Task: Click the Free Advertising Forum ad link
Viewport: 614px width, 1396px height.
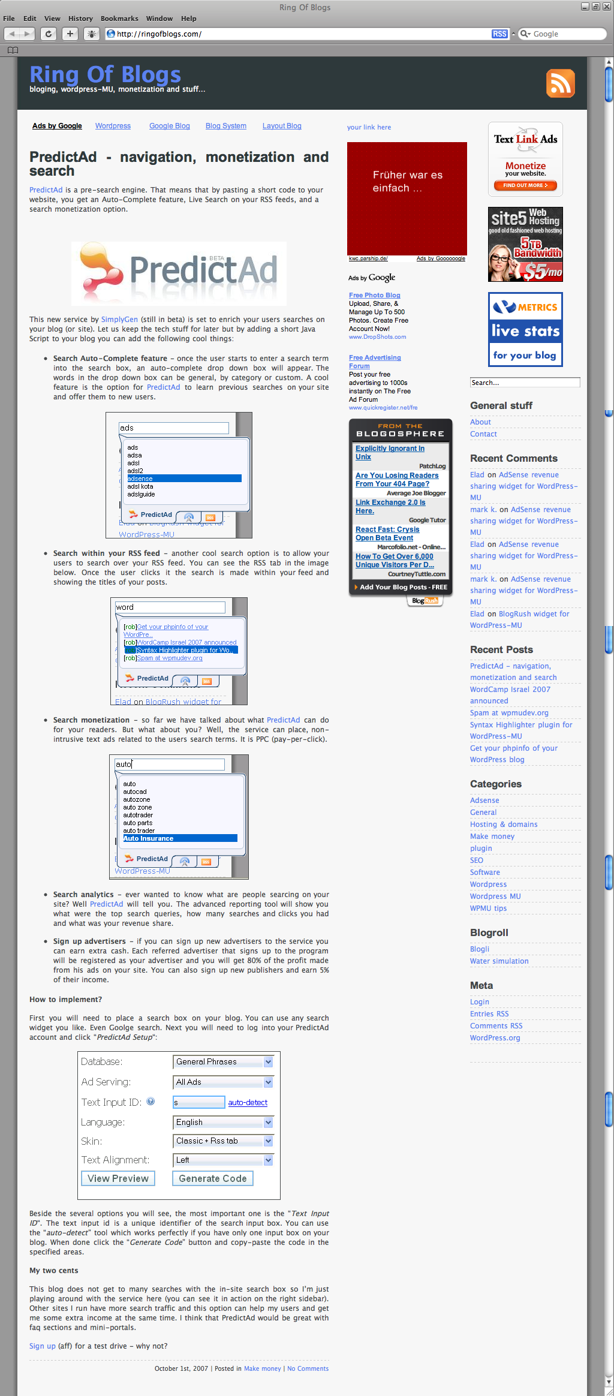Action: point(375,362)
